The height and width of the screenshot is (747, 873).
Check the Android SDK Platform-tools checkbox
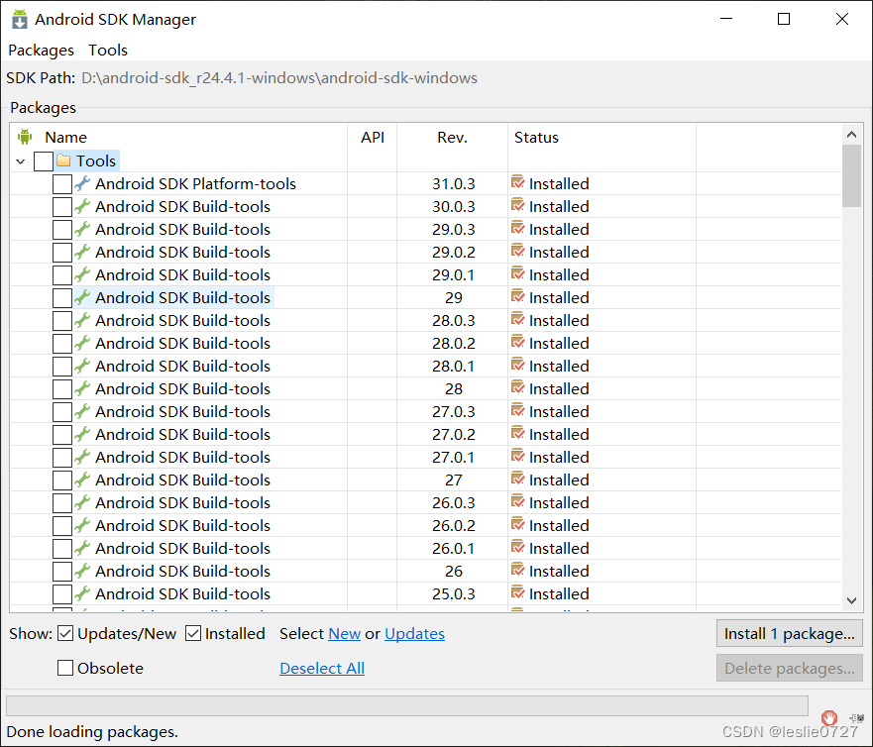click(x=62, y=183)
